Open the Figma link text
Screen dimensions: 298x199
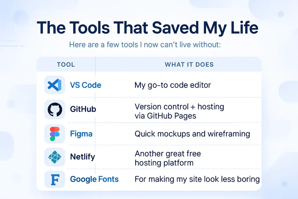[81, 134]
